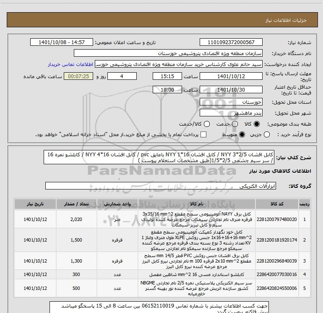Select product code 2281200181920174
This screenshot has height=313, width=323.
click(x=277, y=240)
